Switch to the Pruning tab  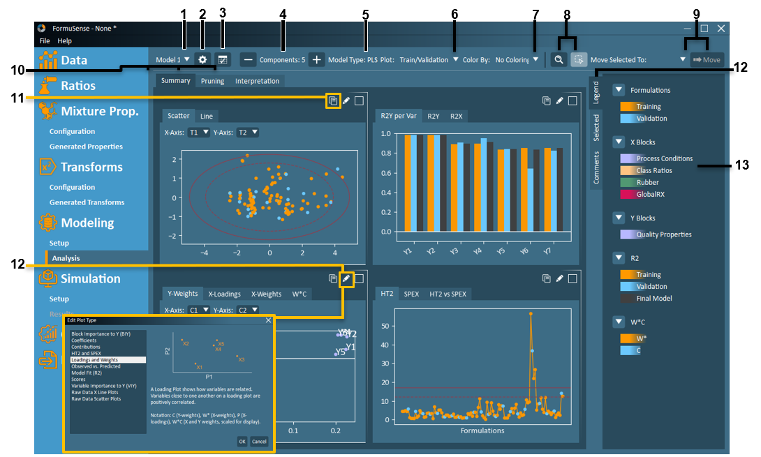pyautogui.click(x=212, y=81)
